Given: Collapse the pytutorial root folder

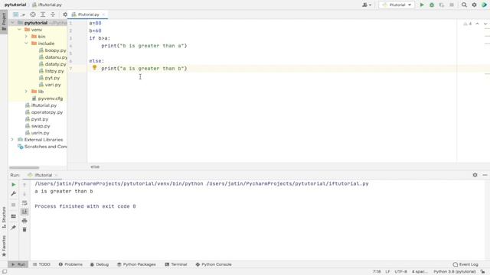Looking at the screenshot, I should click(12, 23).
